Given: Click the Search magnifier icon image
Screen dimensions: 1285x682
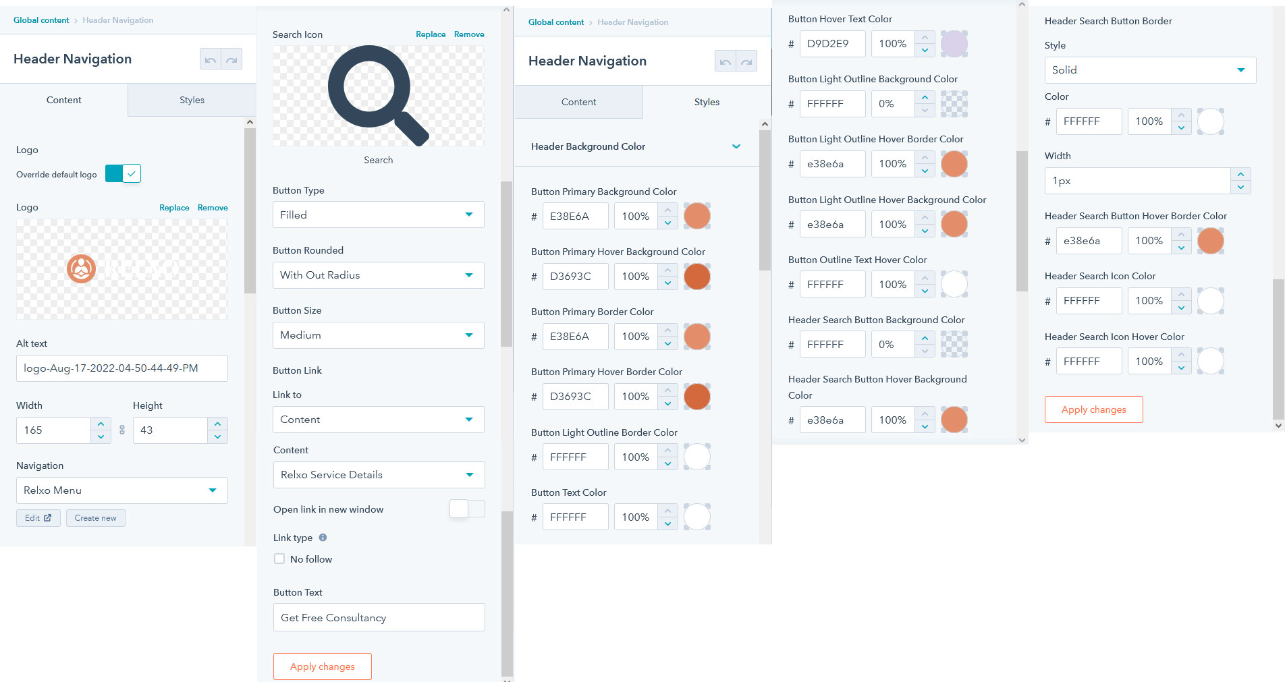Looking at the screenshot, I should click(x=378, y=96).
